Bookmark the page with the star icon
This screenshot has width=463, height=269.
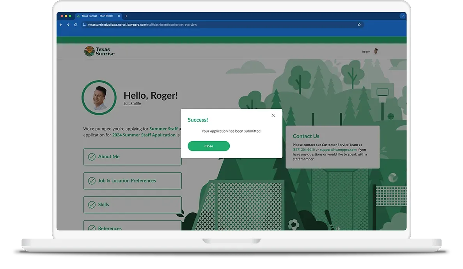(x=359, y=25)
